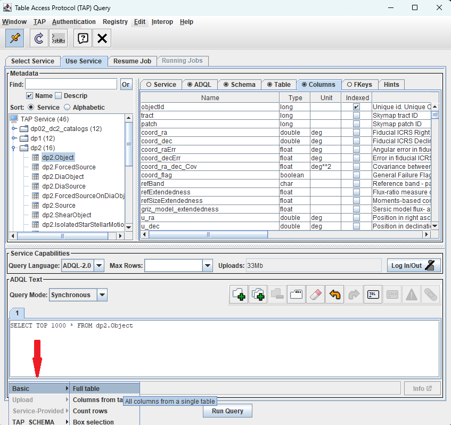451x425 pixels.
Task: Toggle Indexed checkbox for u_dec row
Action: pyautogui.click(x=356, y=226)
